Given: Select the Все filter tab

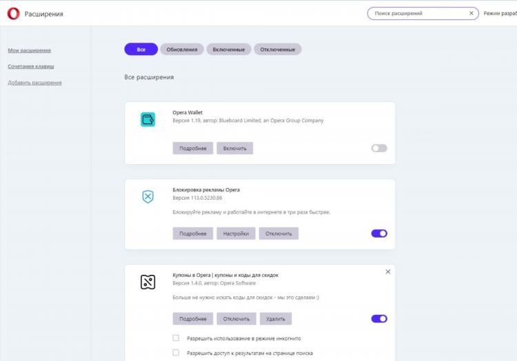Looking at the screenshot, I should click(141, 50).
